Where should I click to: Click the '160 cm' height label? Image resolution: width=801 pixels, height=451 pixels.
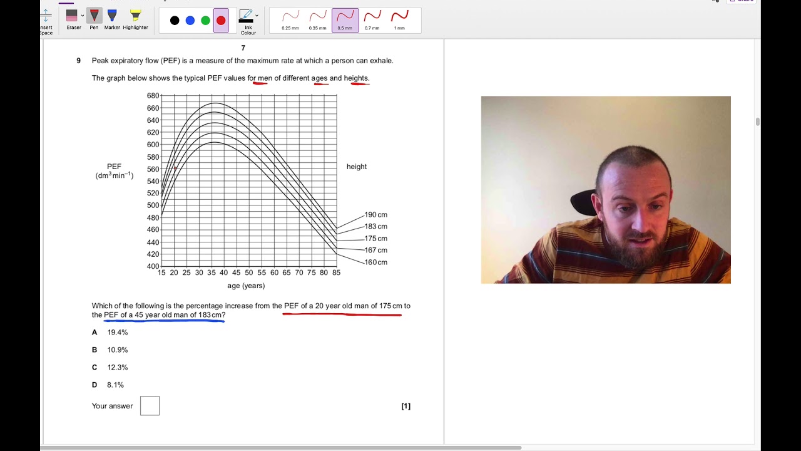pos(376,262)
